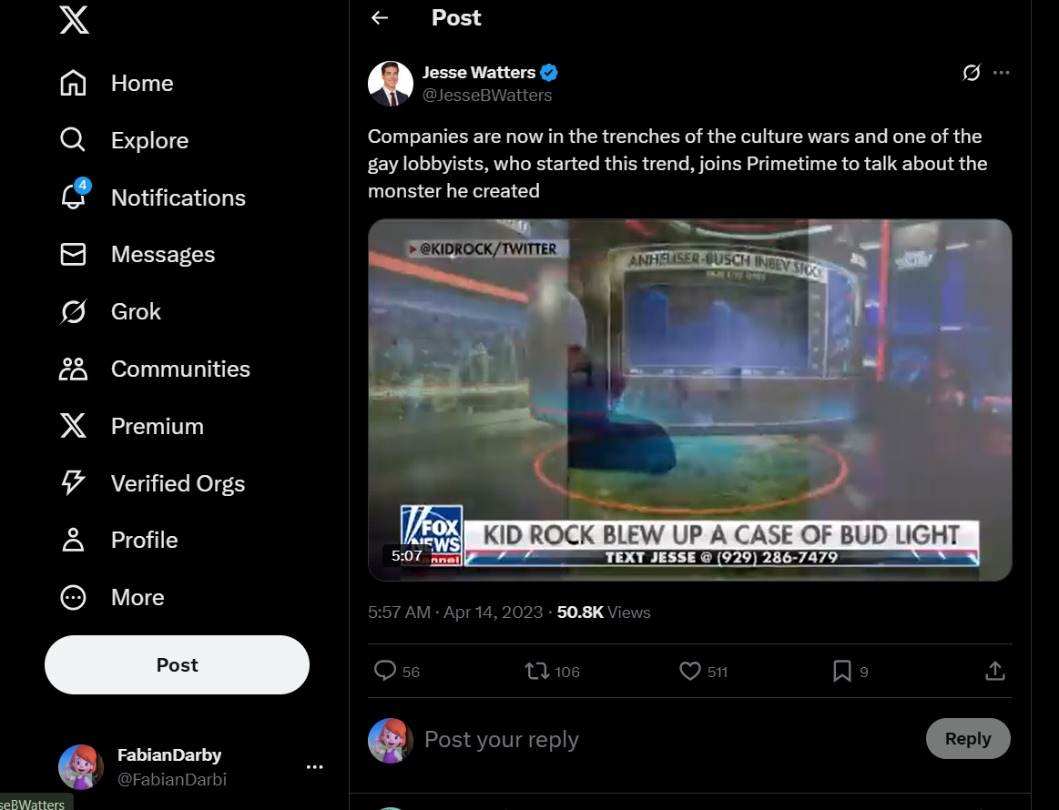Select the Explore menu label
The width and height of the screenshot is (1059, 810).
point(150,140)
